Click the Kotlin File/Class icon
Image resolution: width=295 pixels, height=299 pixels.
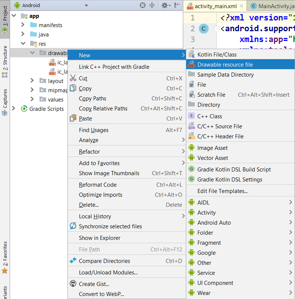pyautogui.click(x=191, y=54)
